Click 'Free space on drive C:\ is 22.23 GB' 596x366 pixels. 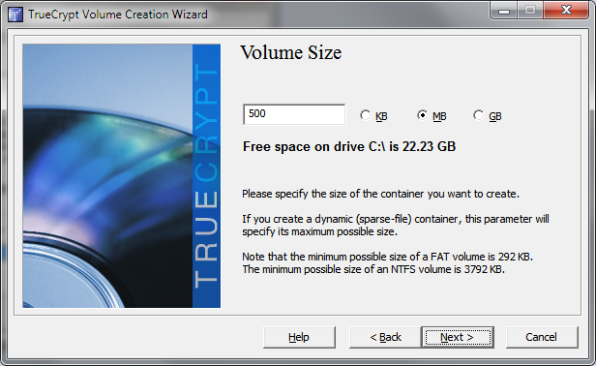(x=349, y=146)
